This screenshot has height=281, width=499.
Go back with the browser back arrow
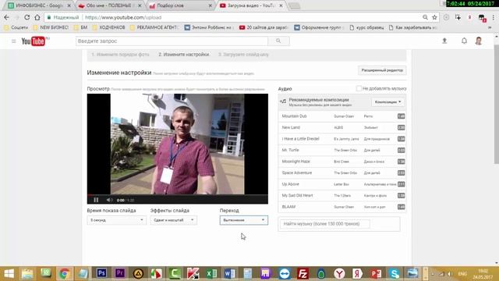(x=7, y=17)
